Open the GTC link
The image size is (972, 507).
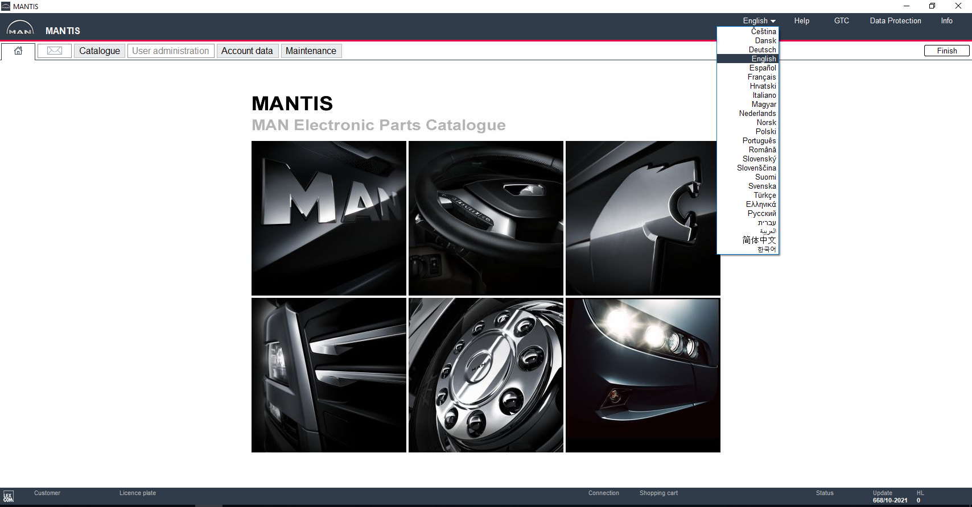pyautogui.click(x=842, y=20)
